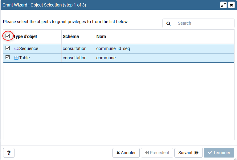Sort by the Schéma column header
The width and height of the screenshot is (237, 160).
tap(71, 36)
